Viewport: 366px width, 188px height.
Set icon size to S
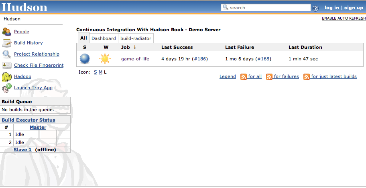point(95,72)
